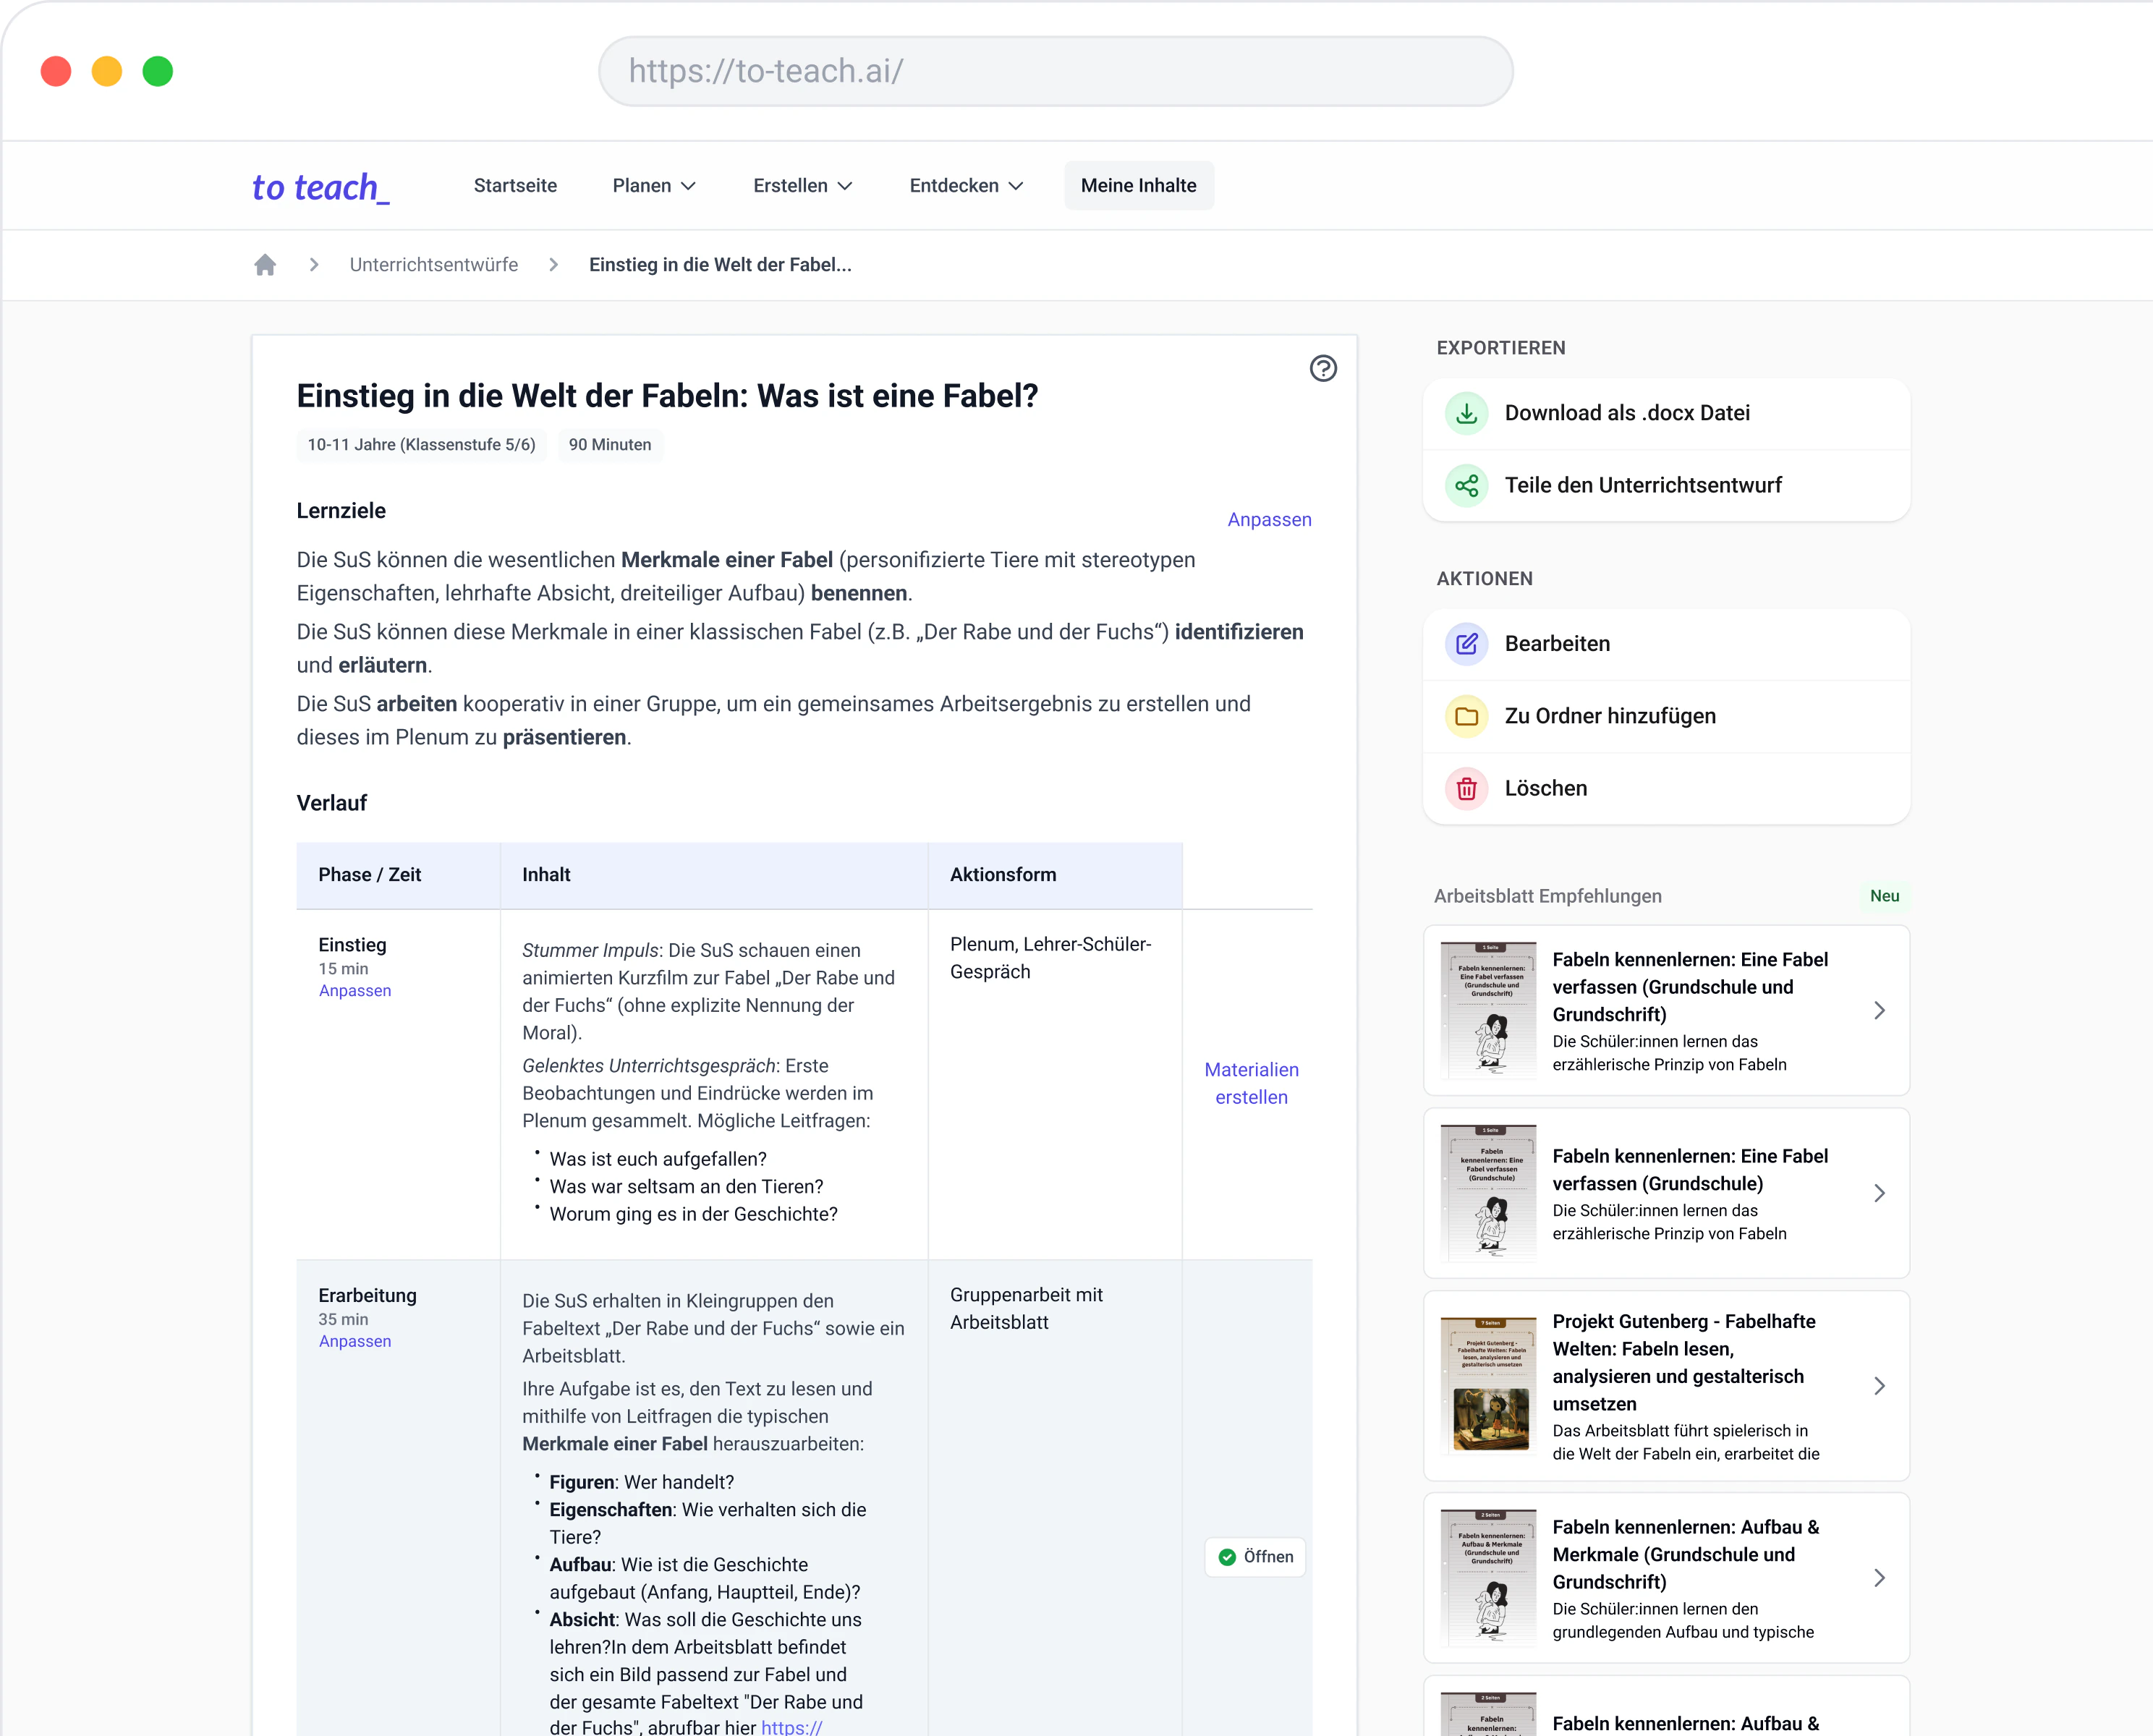
Task: Open the help question mark icon
Action: [1323, 369]
